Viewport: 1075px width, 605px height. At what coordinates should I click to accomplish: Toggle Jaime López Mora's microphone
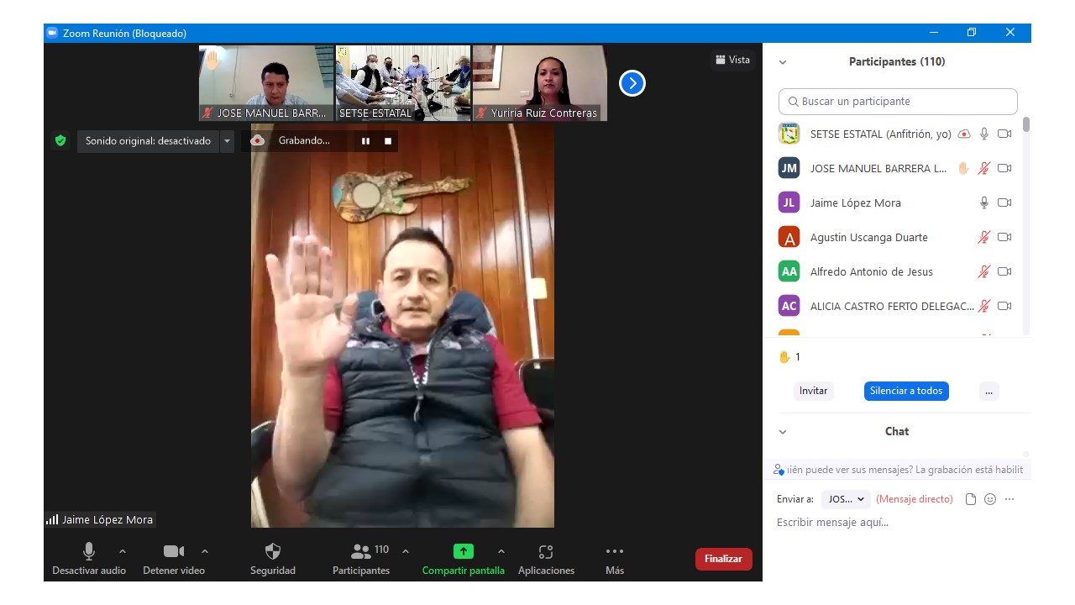pyautogui.click(x=984, y=203)
